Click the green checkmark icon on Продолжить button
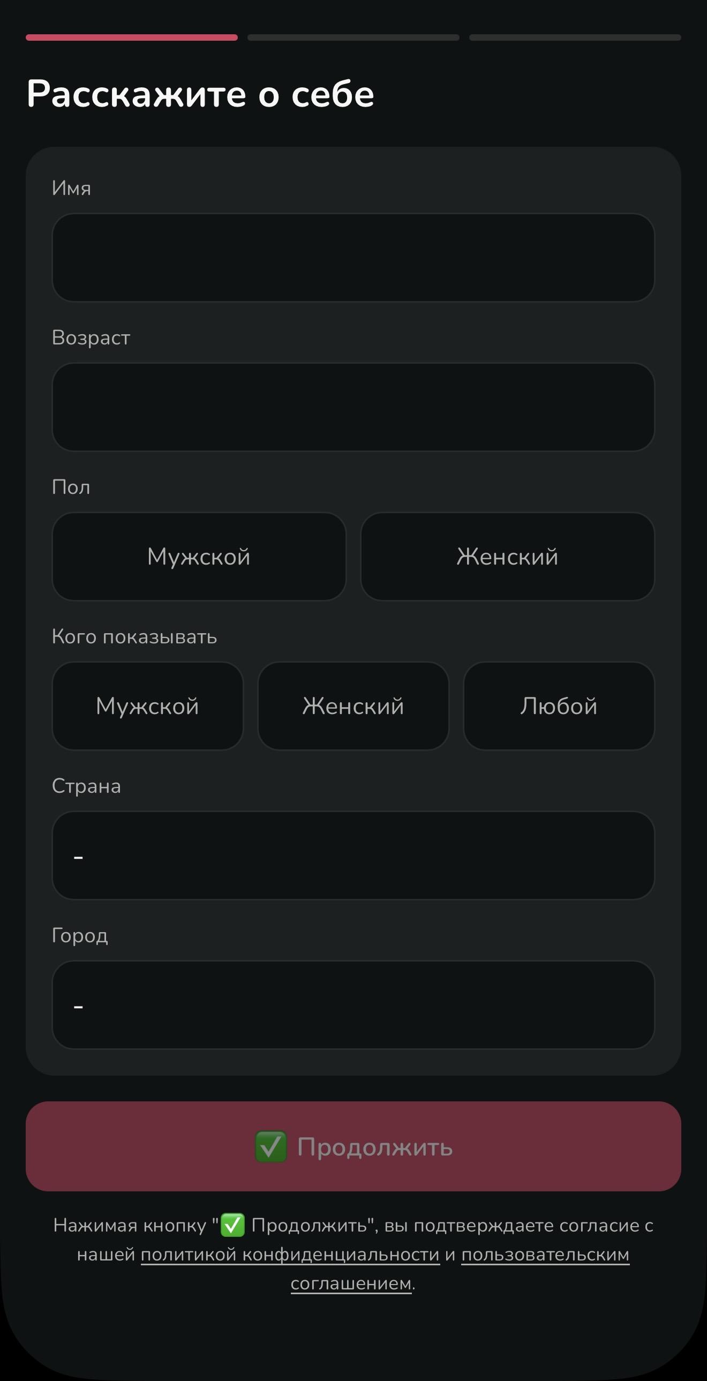Screen dimensions: 707x1381 [x=270, y=1147]
